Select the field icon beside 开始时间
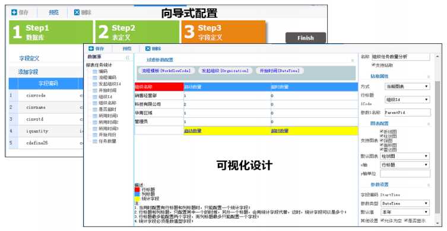The image size is (447, 231). 95,91
